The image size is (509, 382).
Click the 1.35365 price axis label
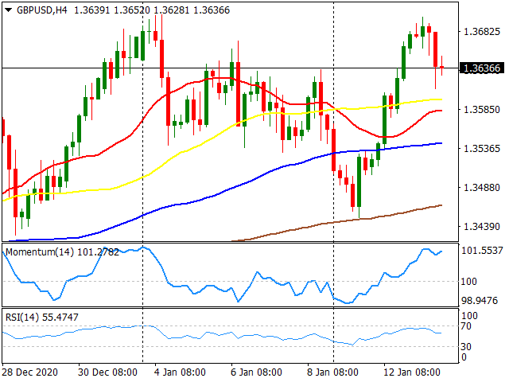click(x=482, y=149)
